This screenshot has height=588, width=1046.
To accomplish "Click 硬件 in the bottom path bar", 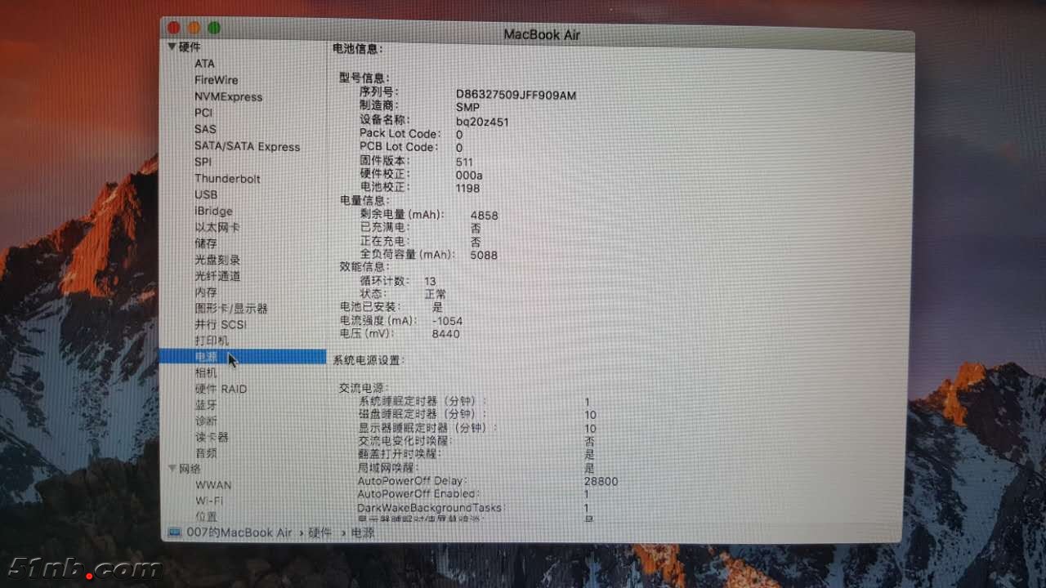I will [x=320, y=532].
